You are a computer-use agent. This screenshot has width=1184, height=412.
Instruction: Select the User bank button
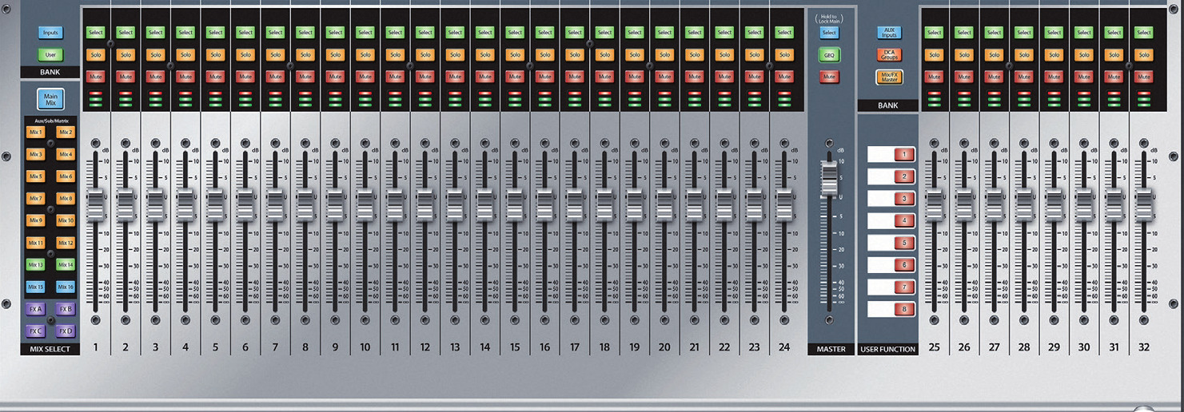click(50, 55)
